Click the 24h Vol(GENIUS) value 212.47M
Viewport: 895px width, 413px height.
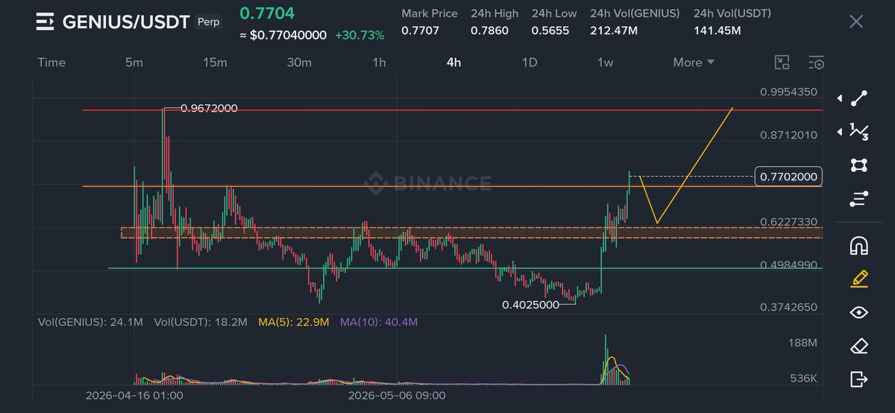pyautogui.click(x=615, y=31)
